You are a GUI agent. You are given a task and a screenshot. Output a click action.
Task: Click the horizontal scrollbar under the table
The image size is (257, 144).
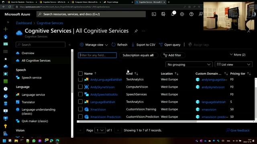pos(138,122)
